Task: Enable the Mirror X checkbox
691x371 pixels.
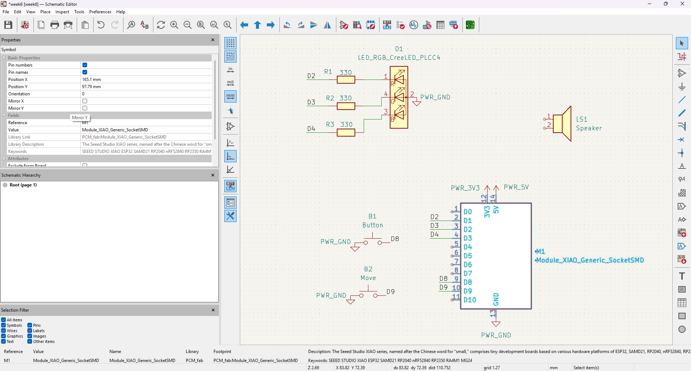Action: pyautogui.click(x=85, y=101)
